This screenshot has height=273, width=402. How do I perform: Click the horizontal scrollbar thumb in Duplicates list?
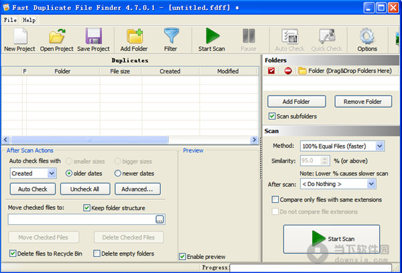point(89,140)
